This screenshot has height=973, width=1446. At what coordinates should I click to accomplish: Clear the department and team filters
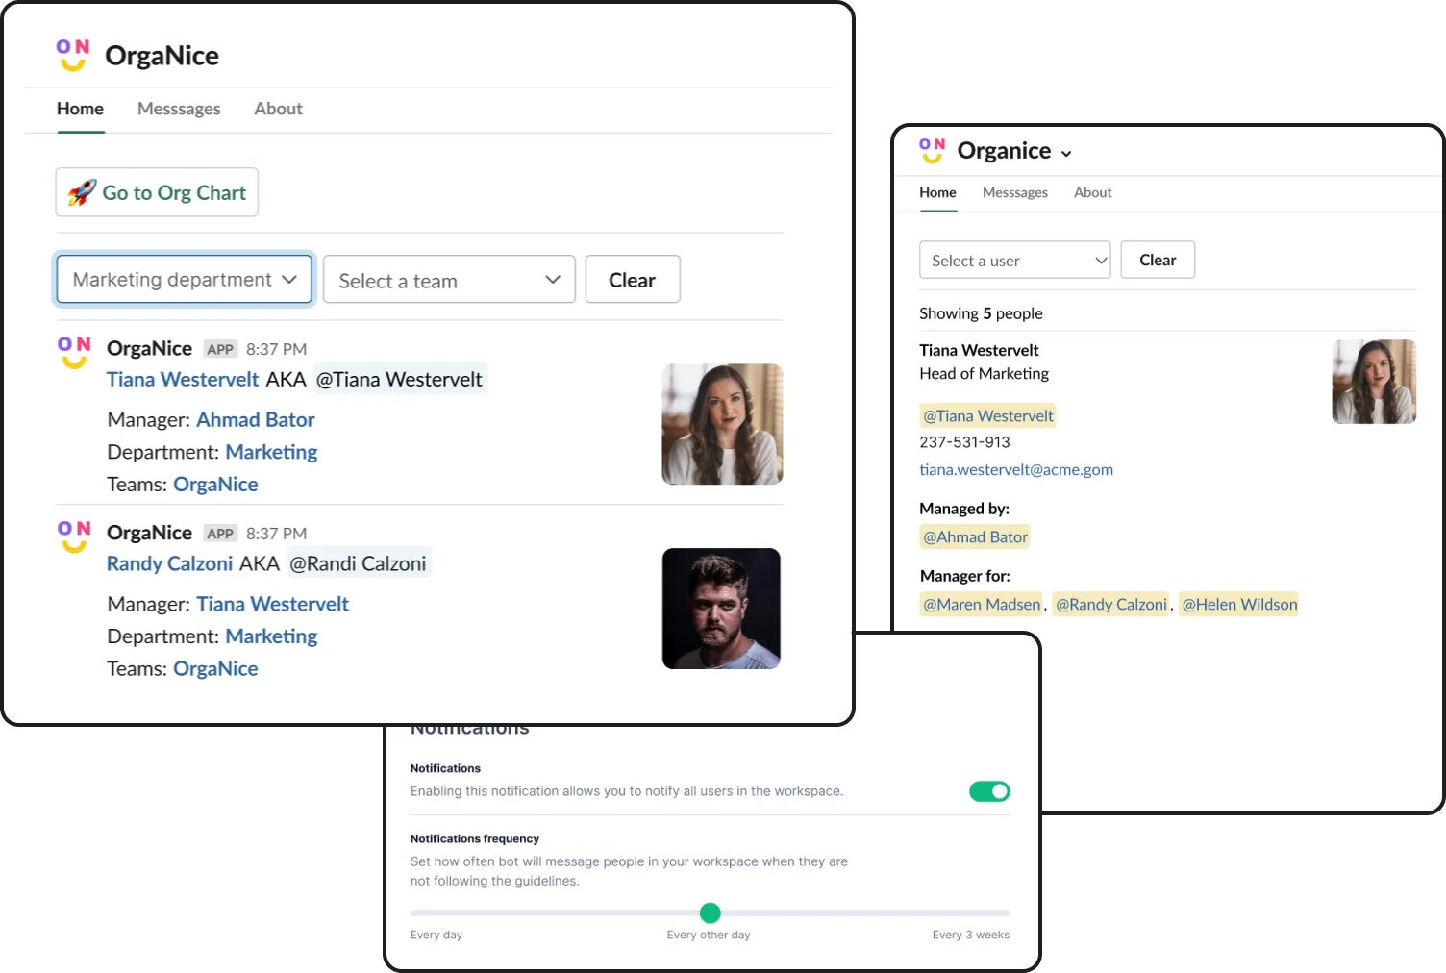coord(632,279)
